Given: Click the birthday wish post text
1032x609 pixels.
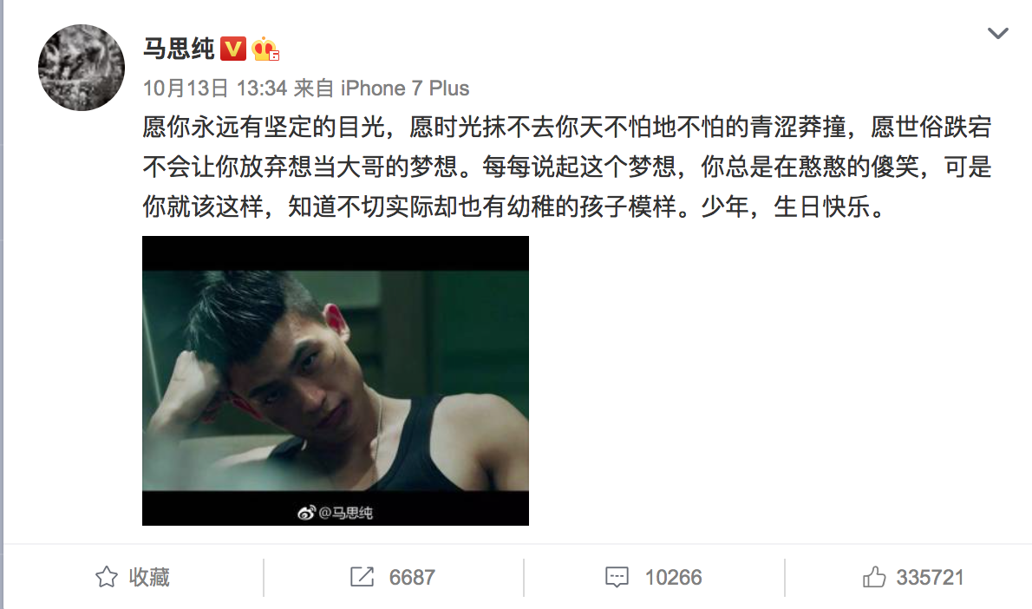Looking at the screenshot, I should (x=566, y=167).
